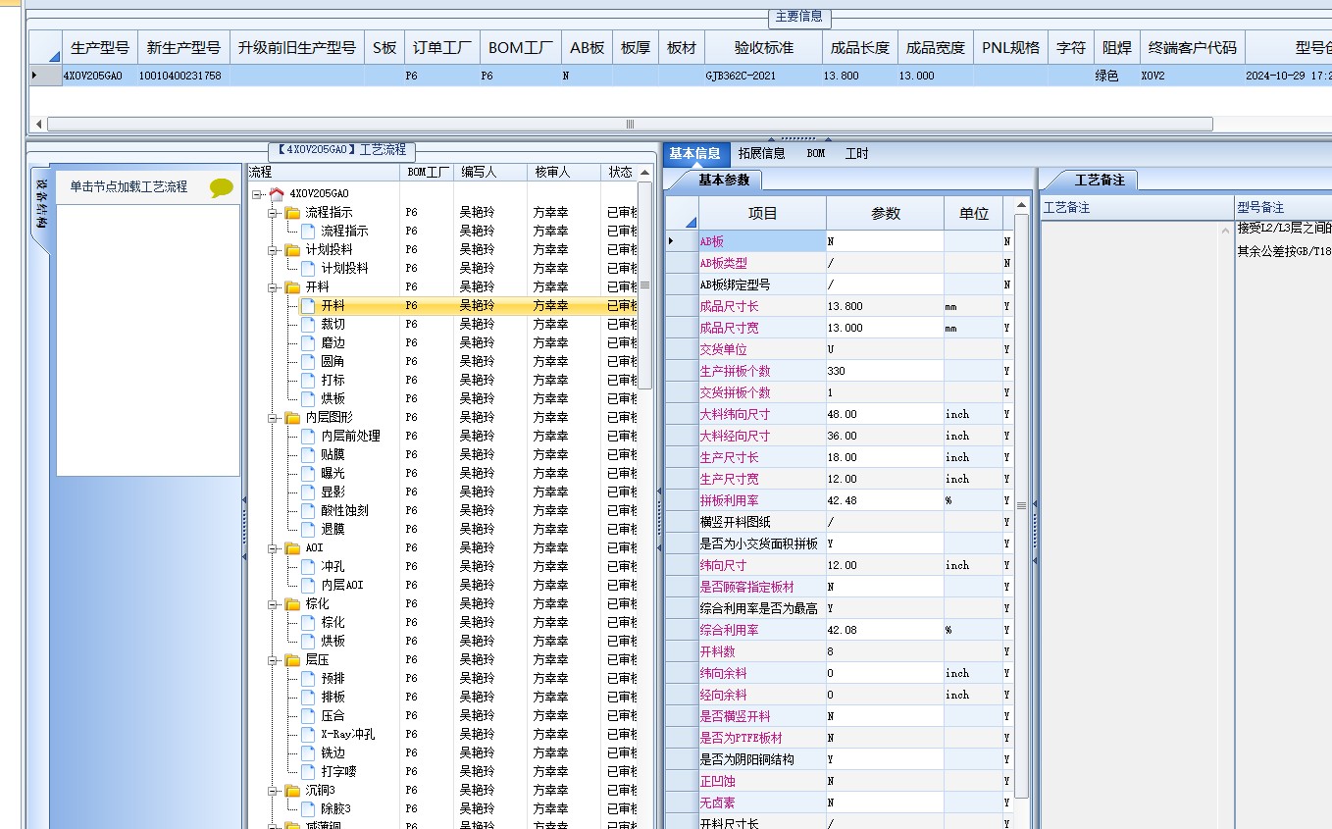Collapse the 层压 folder node
The height and width of the screenshot is (829, 1332).
273,660
